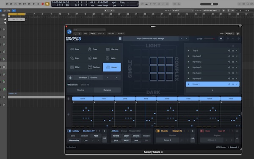This screenshot has width=254, height=159.
Task: Choose Flowing movement
Action: pos(80,90)
